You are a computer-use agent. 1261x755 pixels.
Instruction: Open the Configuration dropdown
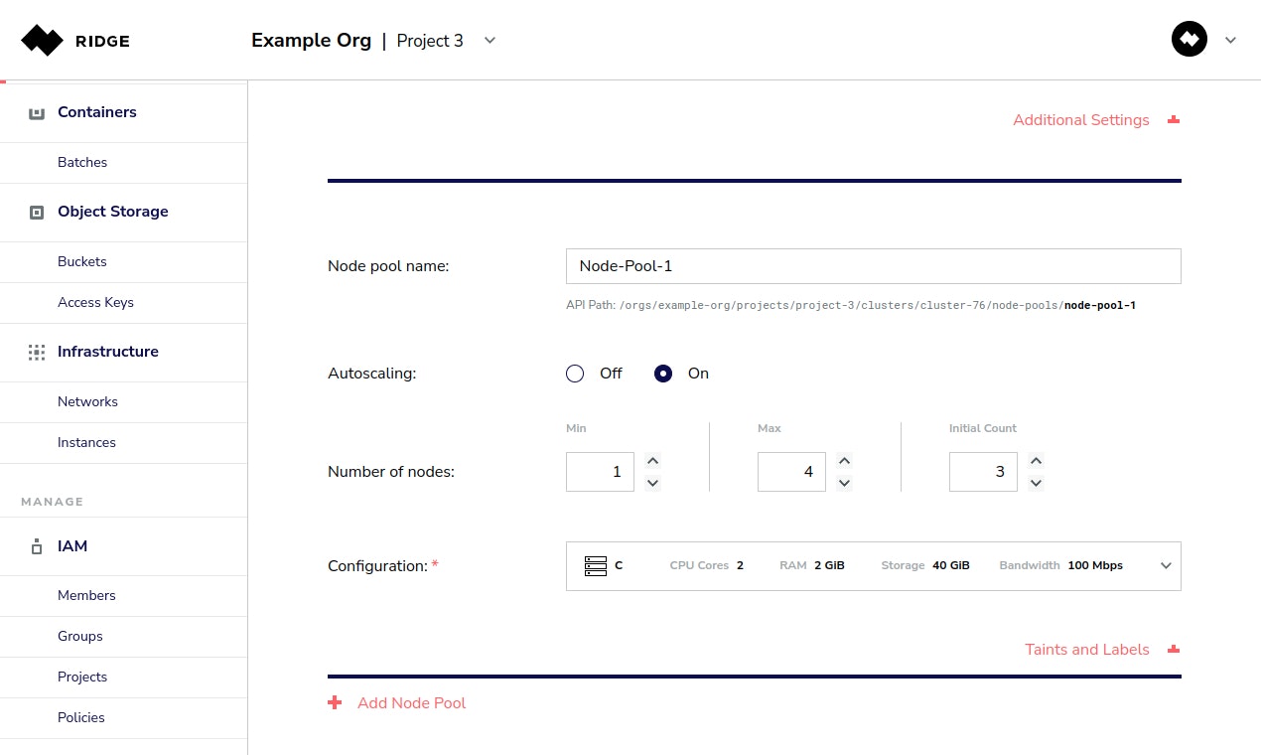coord(1166,566)
